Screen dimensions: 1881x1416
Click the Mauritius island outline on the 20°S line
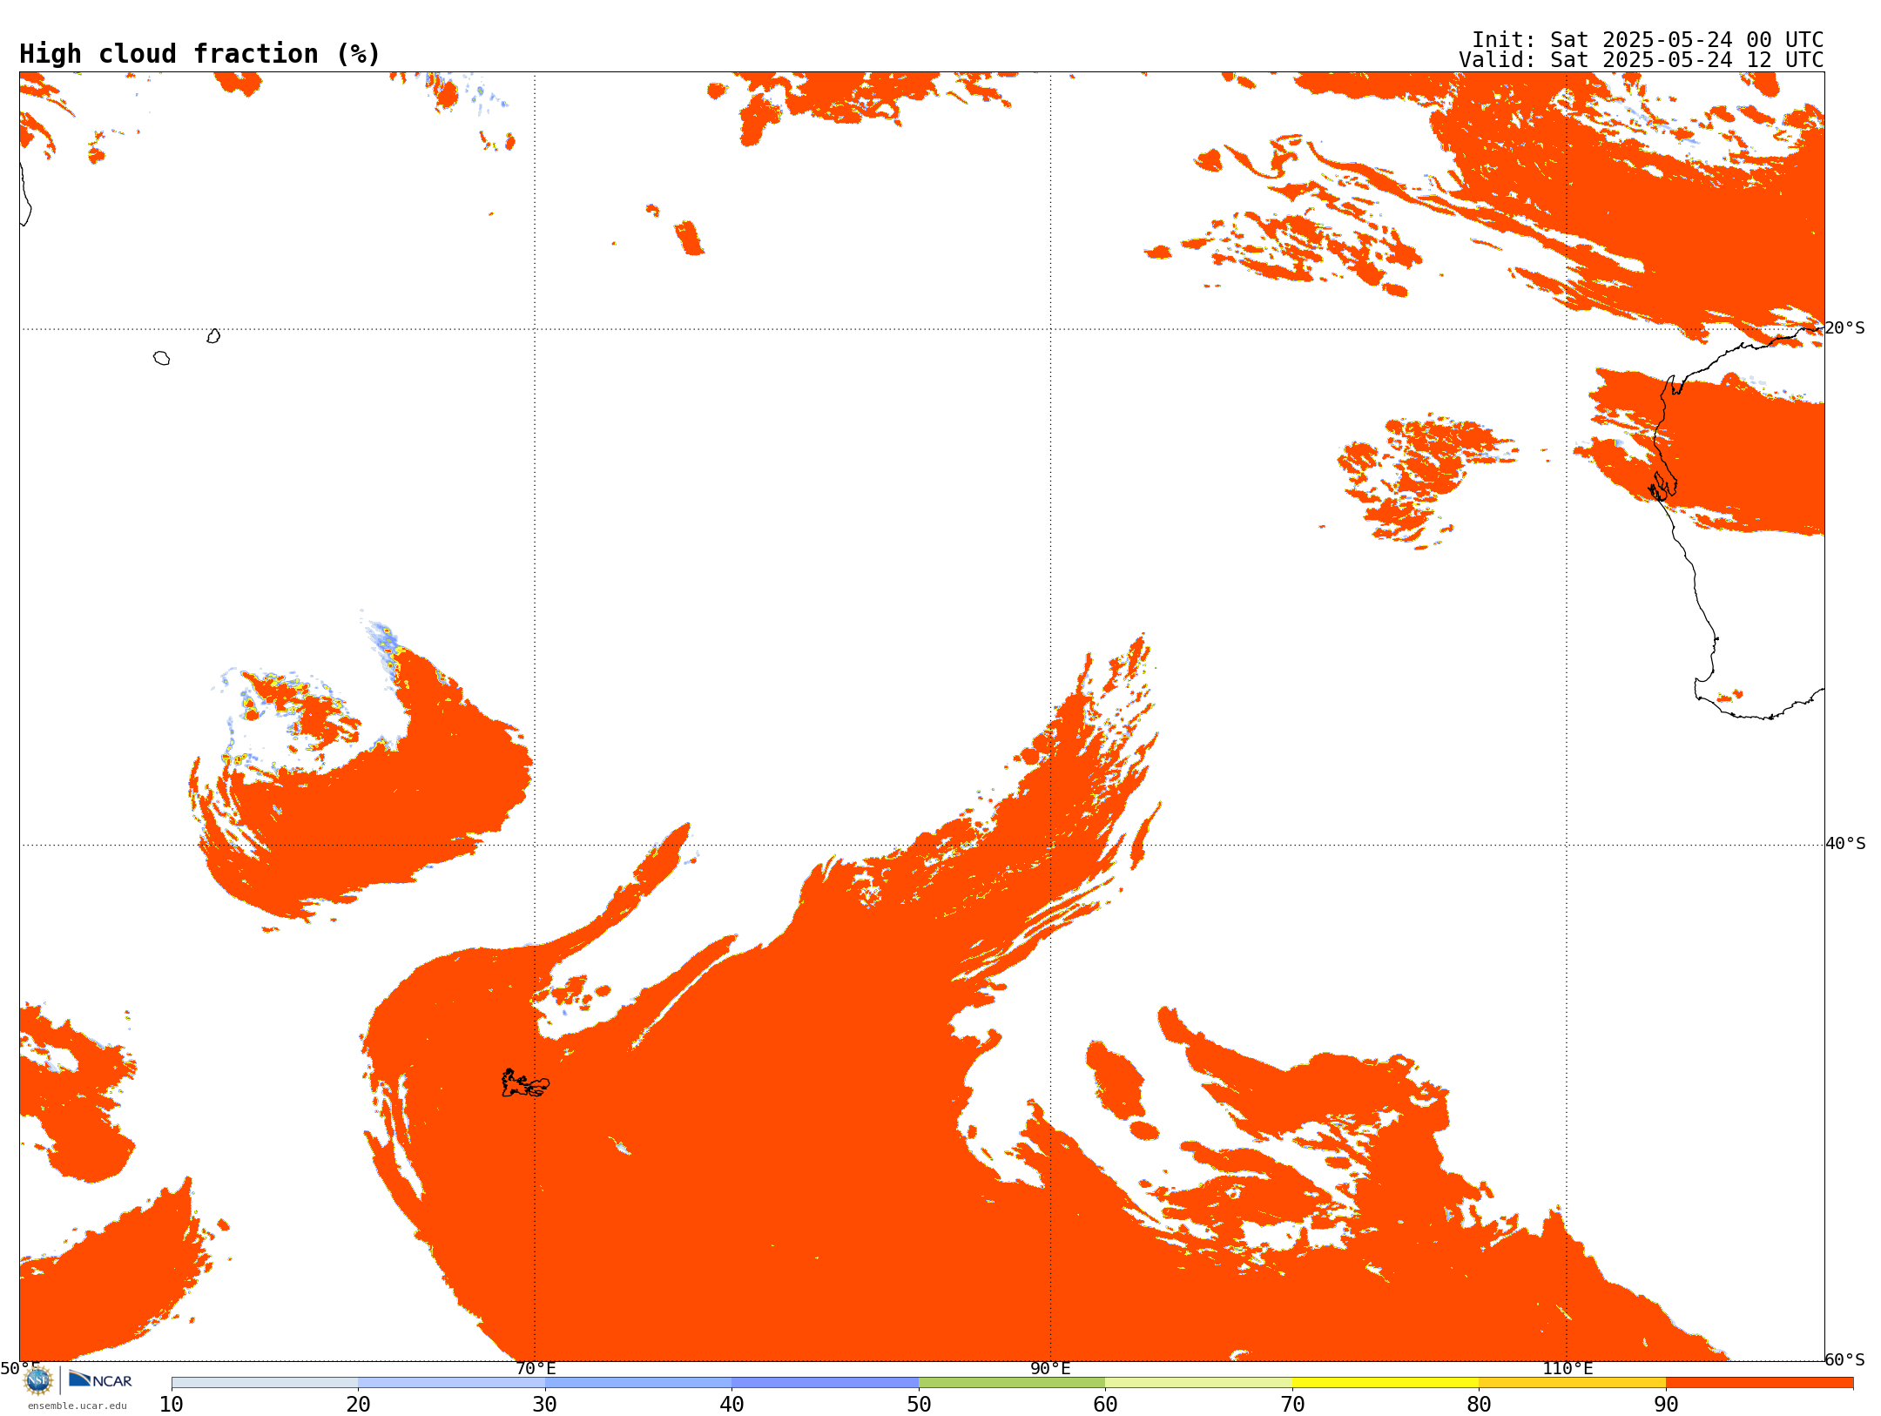[213, 336]
